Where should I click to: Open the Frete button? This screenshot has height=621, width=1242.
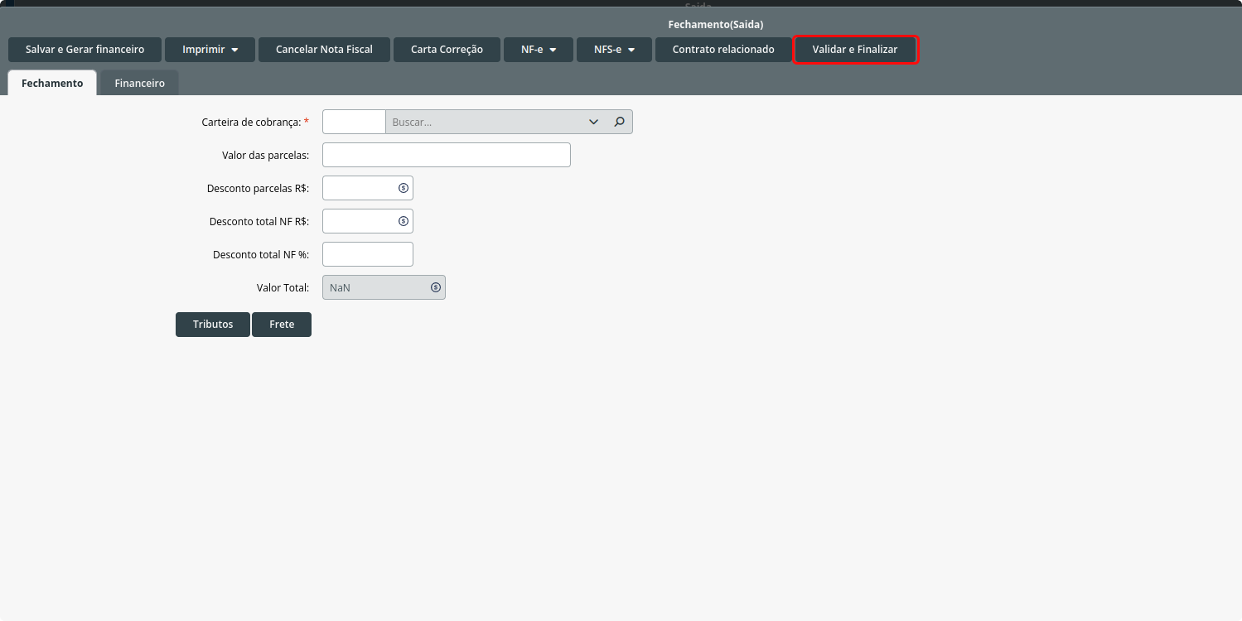[x=282, y=325]
